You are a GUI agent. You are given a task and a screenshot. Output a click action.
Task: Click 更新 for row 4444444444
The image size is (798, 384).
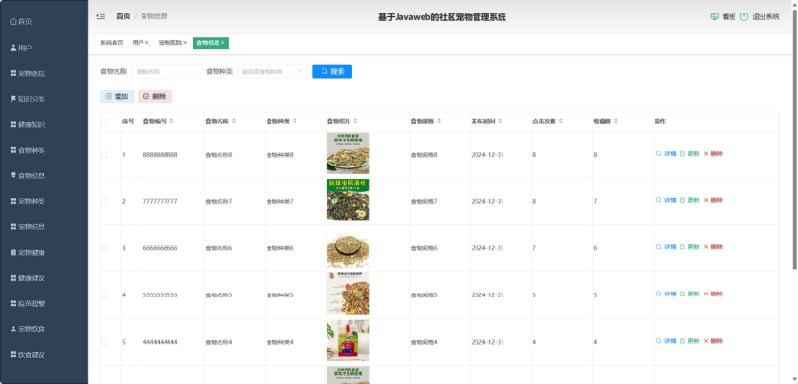pyautogui.click(x=689, y=341)
